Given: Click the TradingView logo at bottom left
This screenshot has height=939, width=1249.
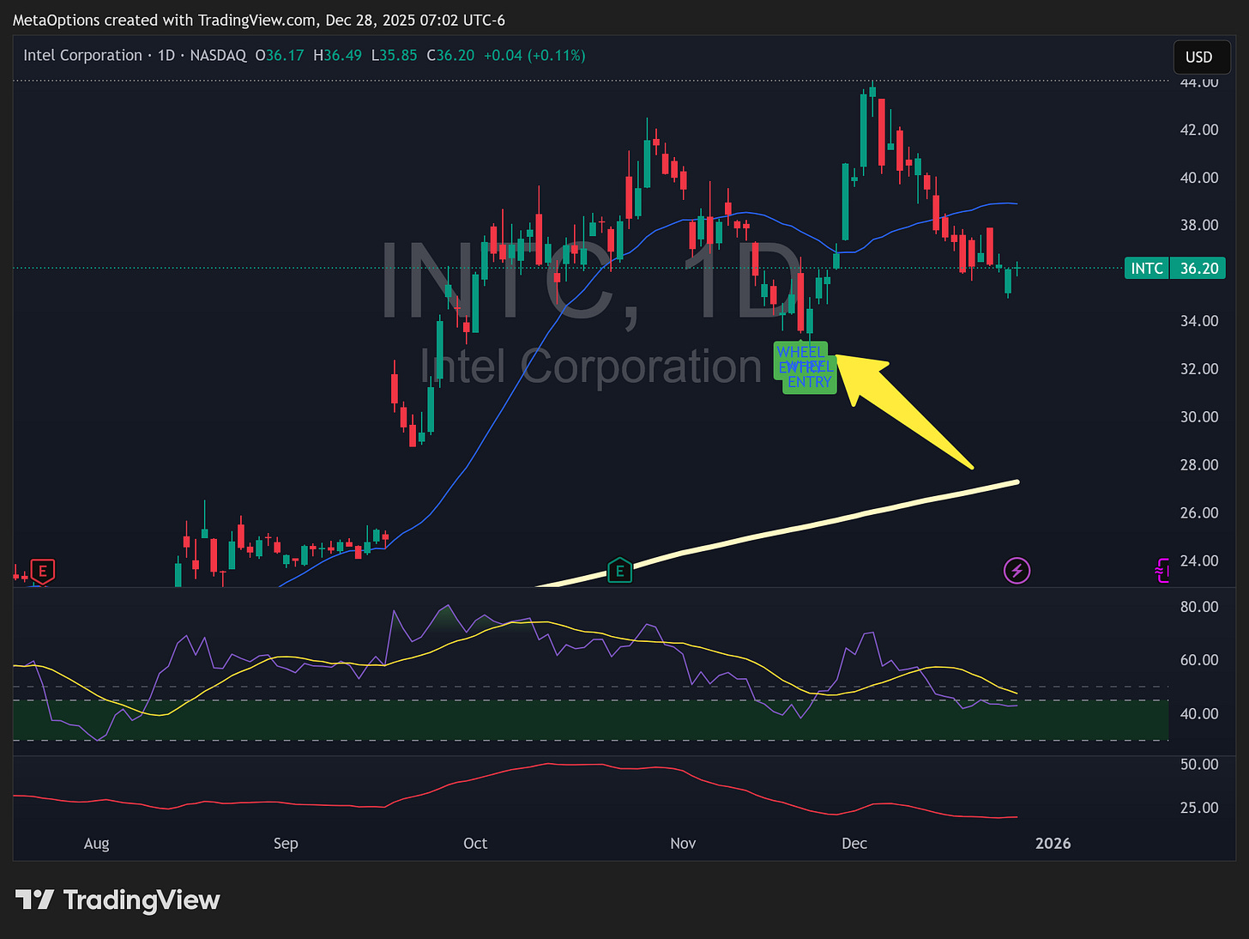Looking at the screenshot, I should [118, 900].
